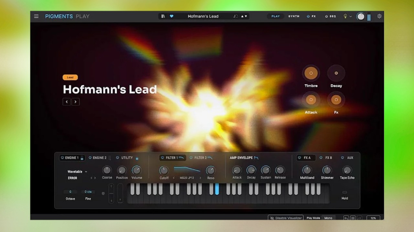Viewport: 414px width, 232px height.
Task: Click the Engine 1 level meter icon
Action: [82, 158]
